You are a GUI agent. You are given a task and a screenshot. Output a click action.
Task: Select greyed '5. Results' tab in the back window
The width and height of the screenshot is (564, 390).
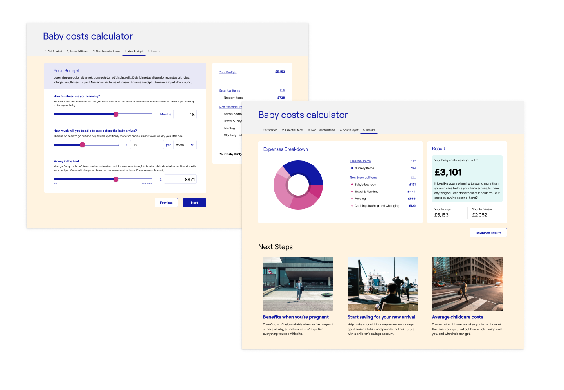[x=154, y=52]
